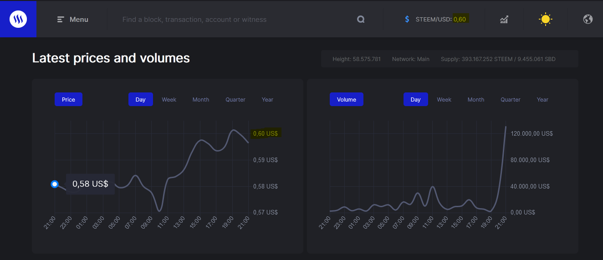Switch Volume chart to Week
The width and height of the screenshot is (603, 260).
[444, 100]
